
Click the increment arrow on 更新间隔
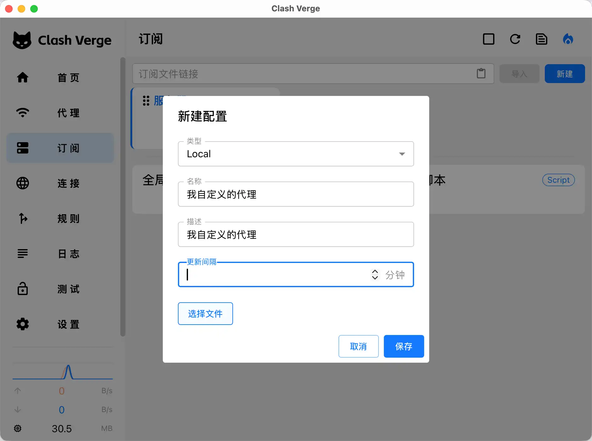[x=375, y=271]
